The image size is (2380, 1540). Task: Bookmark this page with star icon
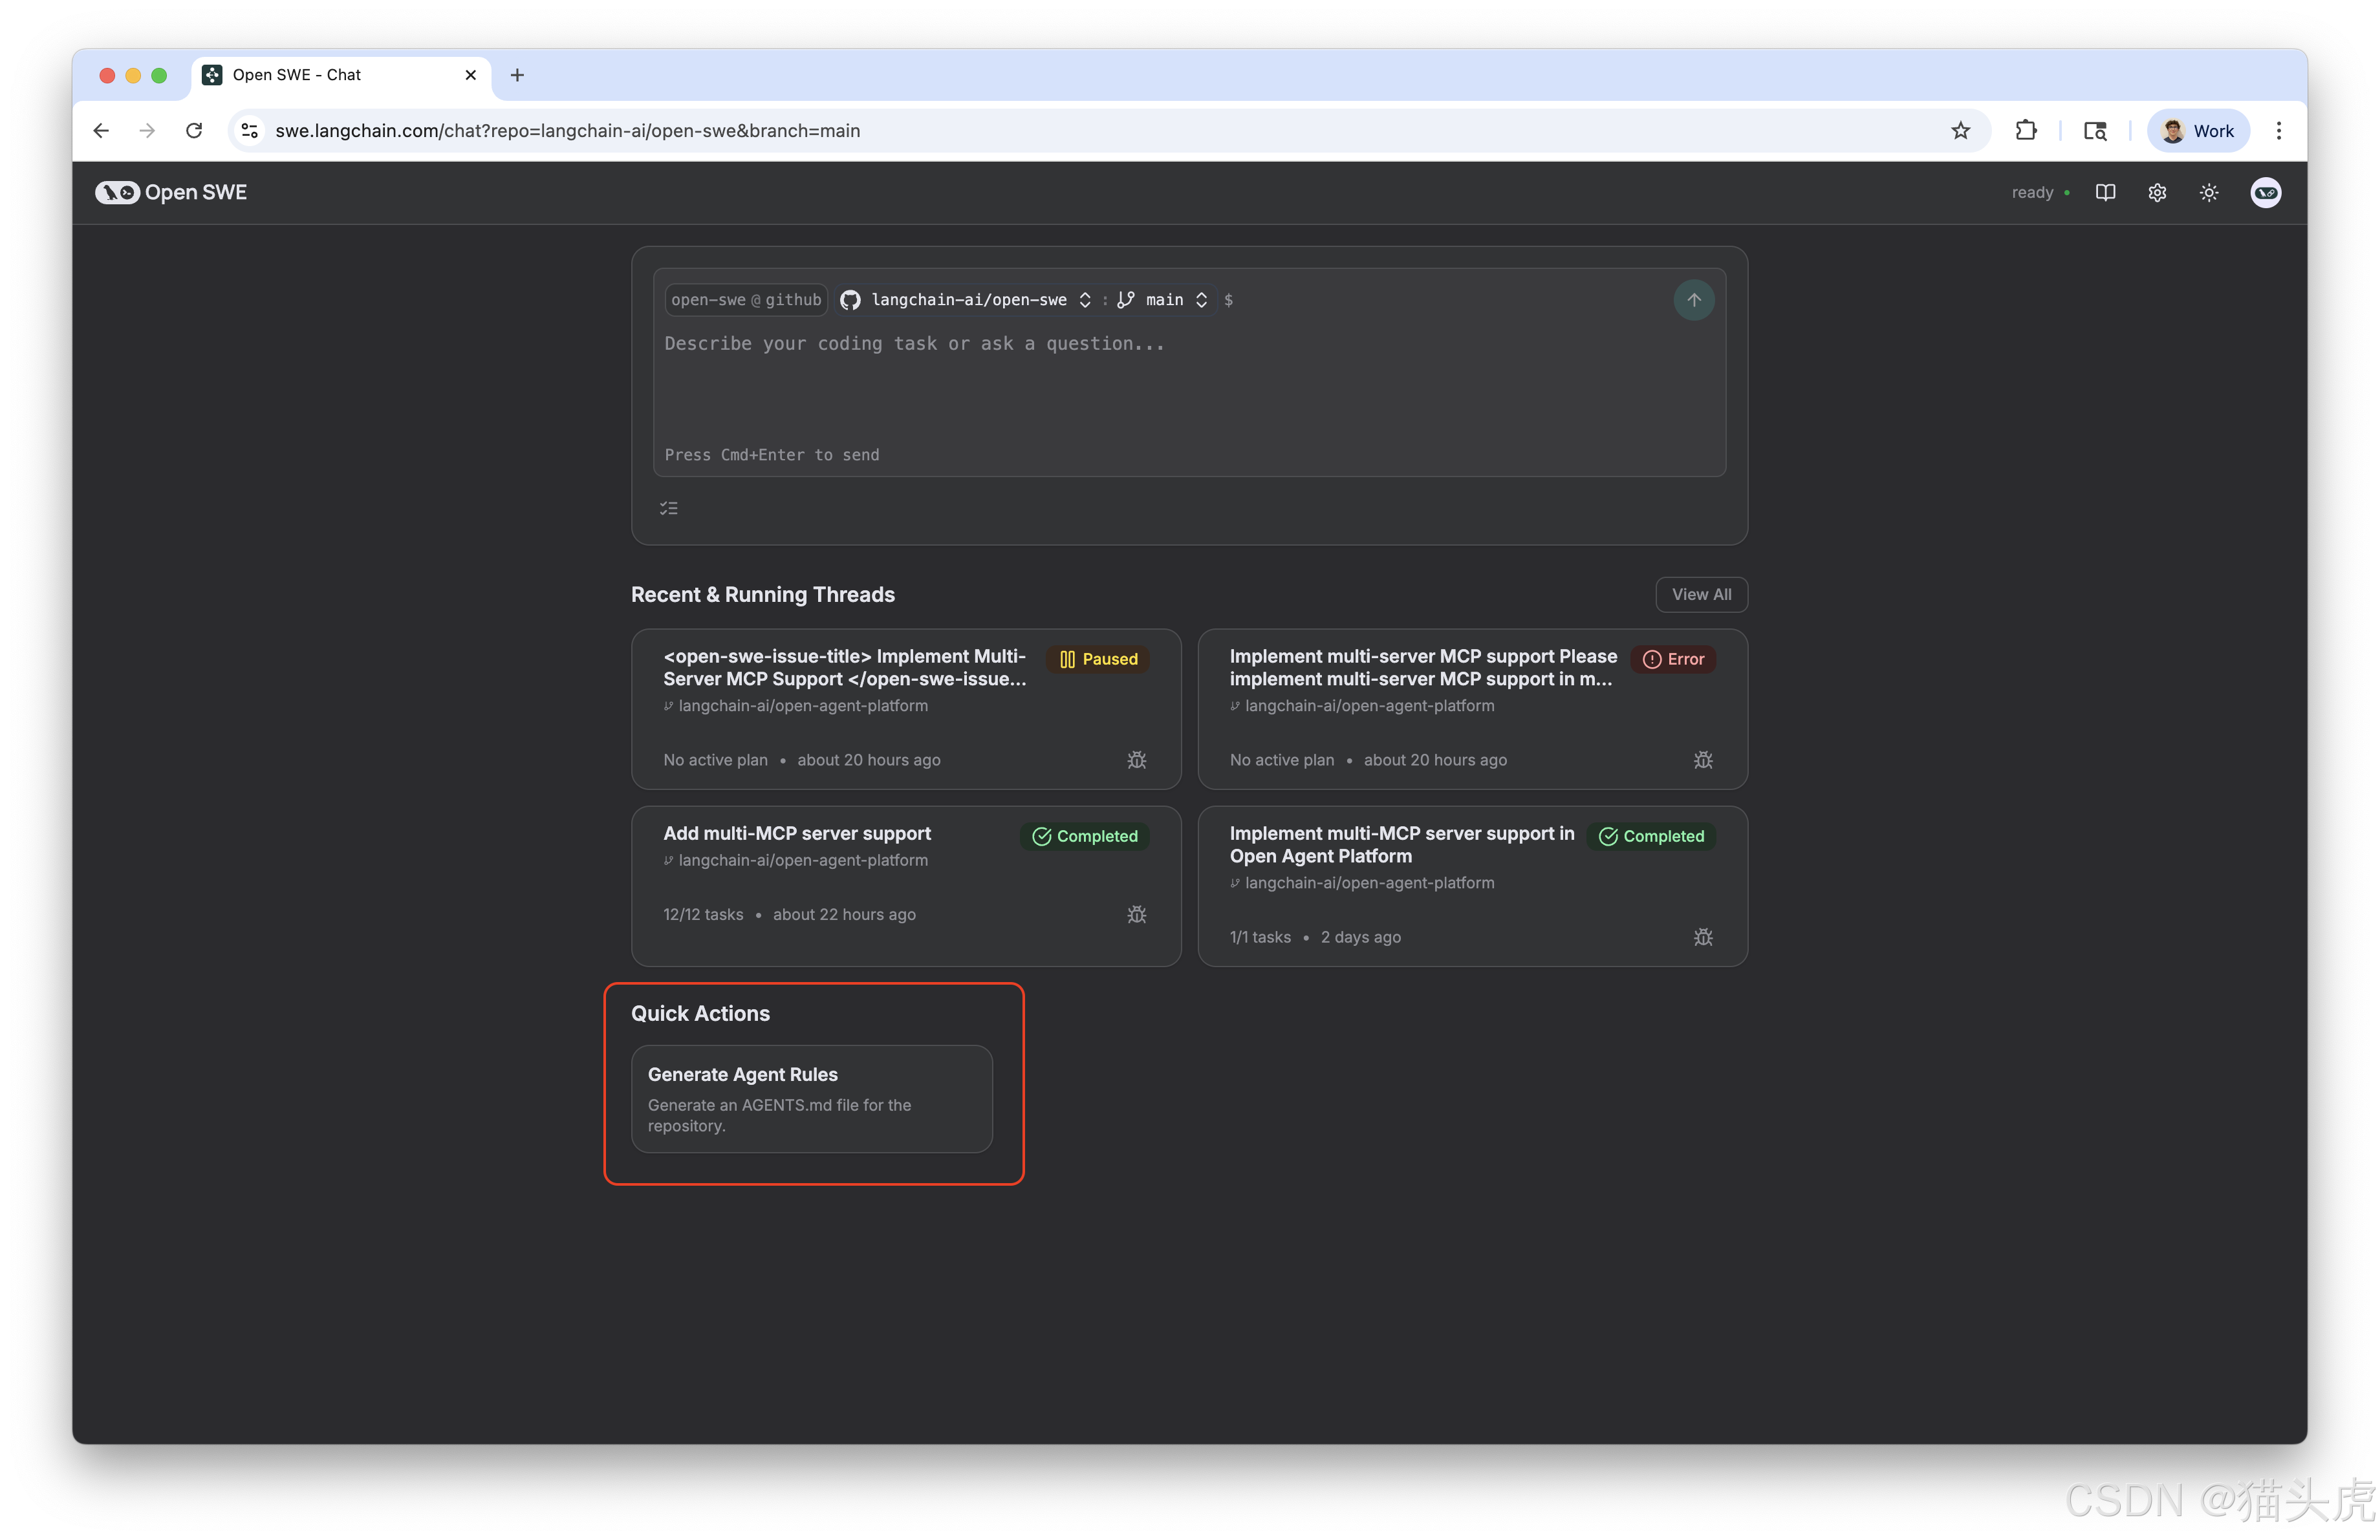1960,131
